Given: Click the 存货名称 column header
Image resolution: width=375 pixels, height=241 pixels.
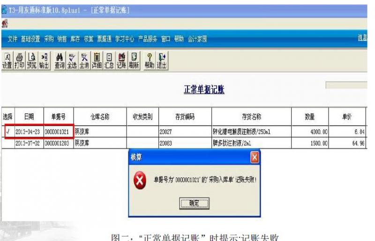Looking at the screenshot, I should tap(252, 117).
